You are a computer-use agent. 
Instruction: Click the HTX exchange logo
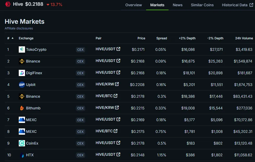pyautogui.click(x=22, y=155)
